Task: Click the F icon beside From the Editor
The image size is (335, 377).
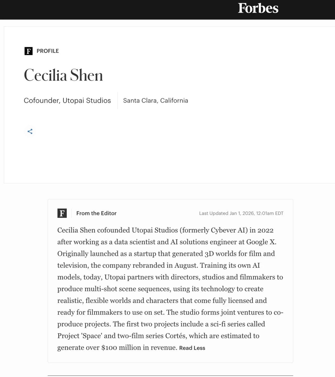Action: (x=62, y=213)
